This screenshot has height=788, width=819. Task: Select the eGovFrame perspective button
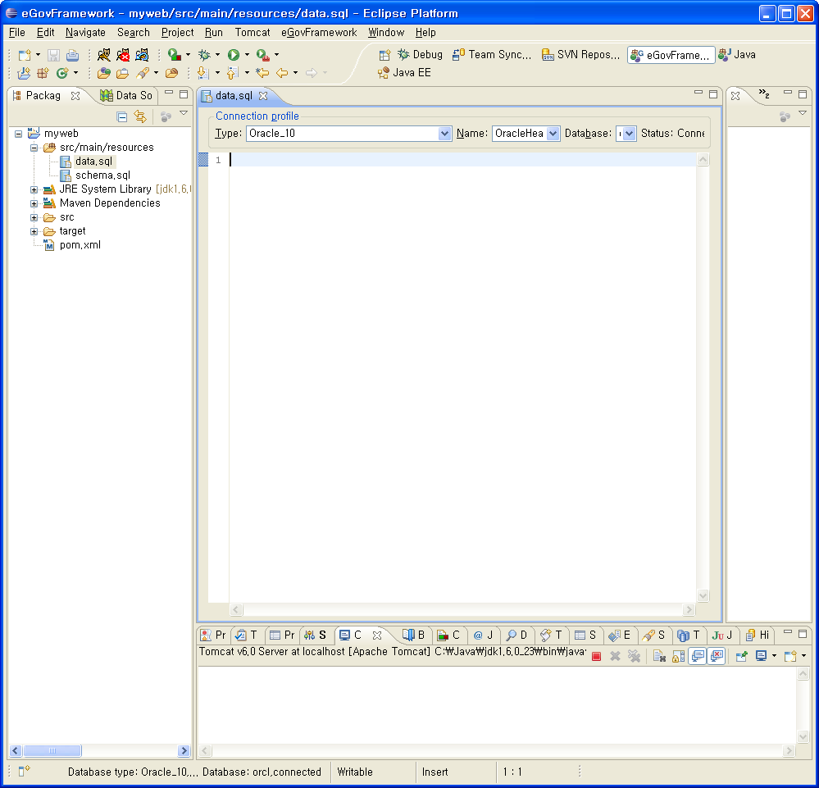coord(671,55)
